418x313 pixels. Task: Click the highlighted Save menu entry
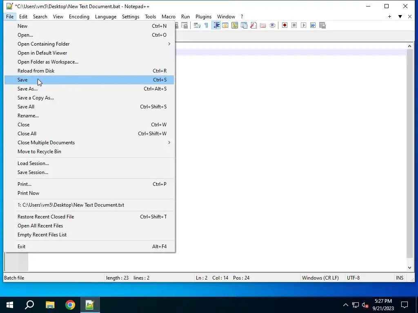[89, 80]
